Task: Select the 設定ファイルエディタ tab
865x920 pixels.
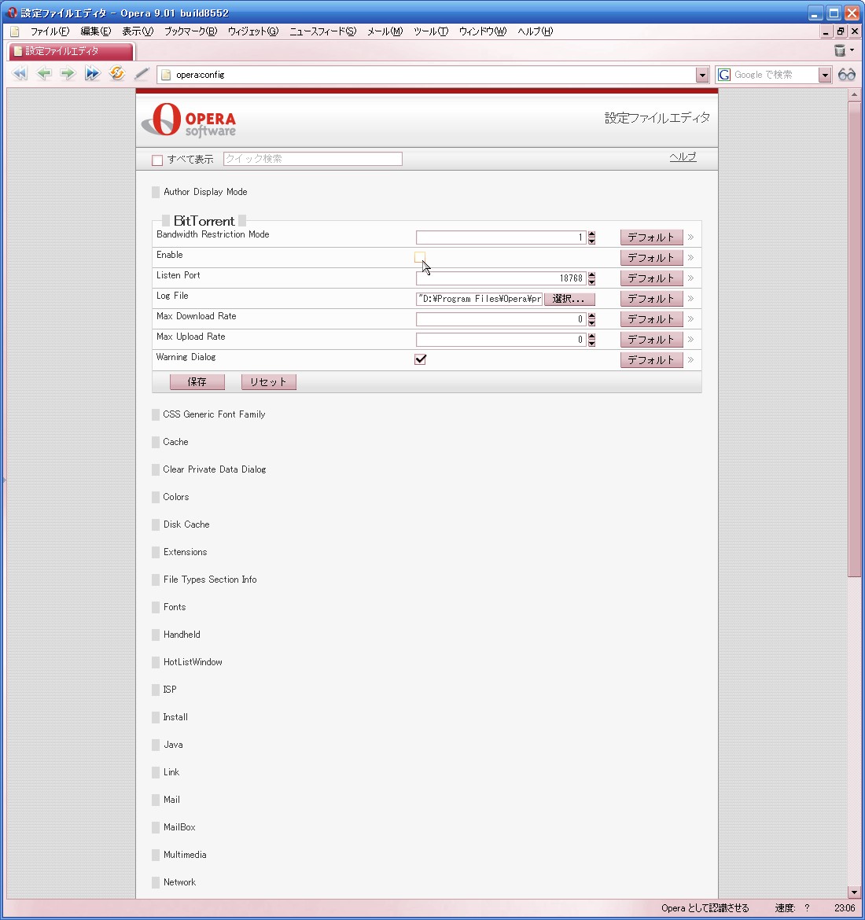Action: tap(72, 51)
